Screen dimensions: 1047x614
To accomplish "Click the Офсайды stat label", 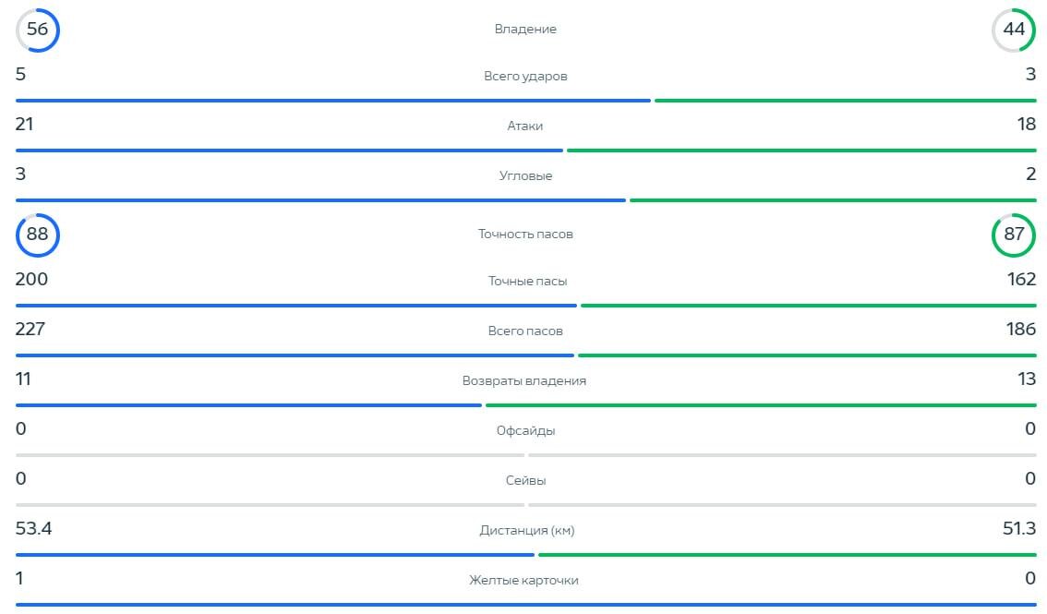I will (525, 431).
